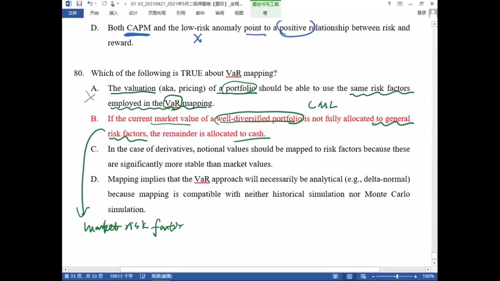Save the document with the floppy icon

coord(79,4)
